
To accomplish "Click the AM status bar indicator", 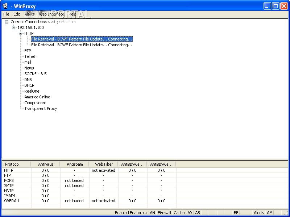I will 270,213.
